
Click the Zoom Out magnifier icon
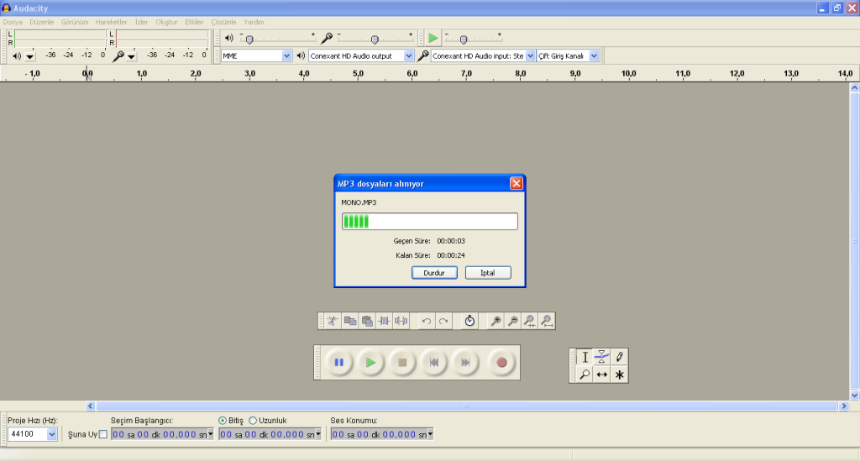513,321
